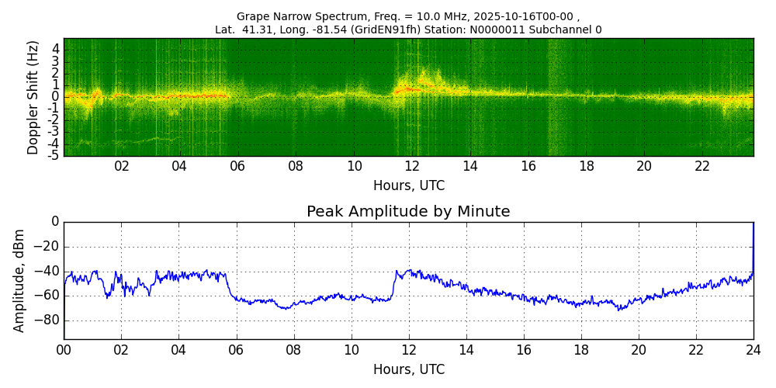Click the 'Grape Narrow Spectrum' title line
The height and width of the screenshot is (388, 776).
(x=408, y=16)
